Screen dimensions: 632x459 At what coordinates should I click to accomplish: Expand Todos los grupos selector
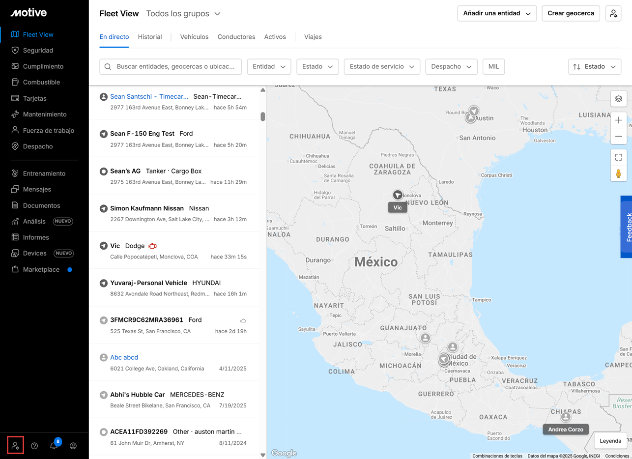(x=183, y=14)
